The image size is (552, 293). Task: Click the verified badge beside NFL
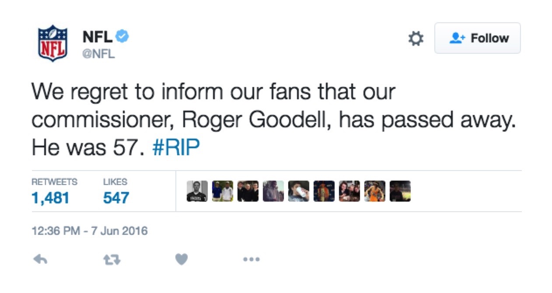[122, 37]
